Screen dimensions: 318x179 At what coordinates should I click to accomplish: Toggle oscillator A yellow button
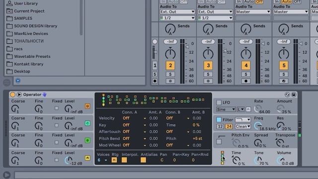(x=87, y=158)
